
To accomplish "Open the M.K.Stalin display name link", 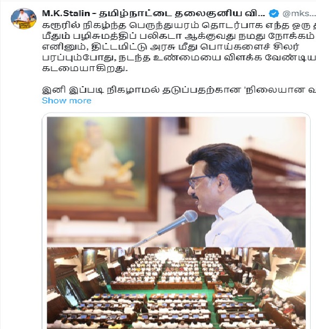I will tap(153, 13).
